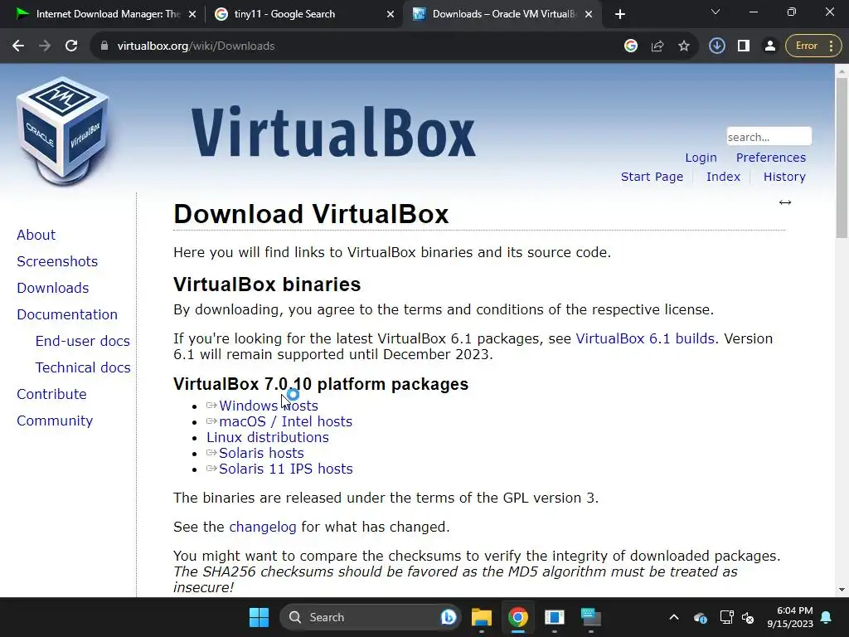This screenshot has width=849, height=637.
Task: Open Community in the sidebar
Action: (x=55, y=421)
